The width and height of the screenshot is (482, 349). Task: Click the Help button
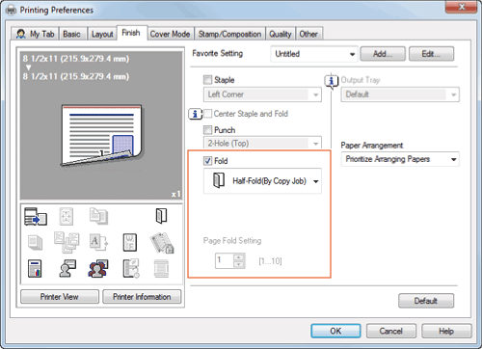(446, 331)
